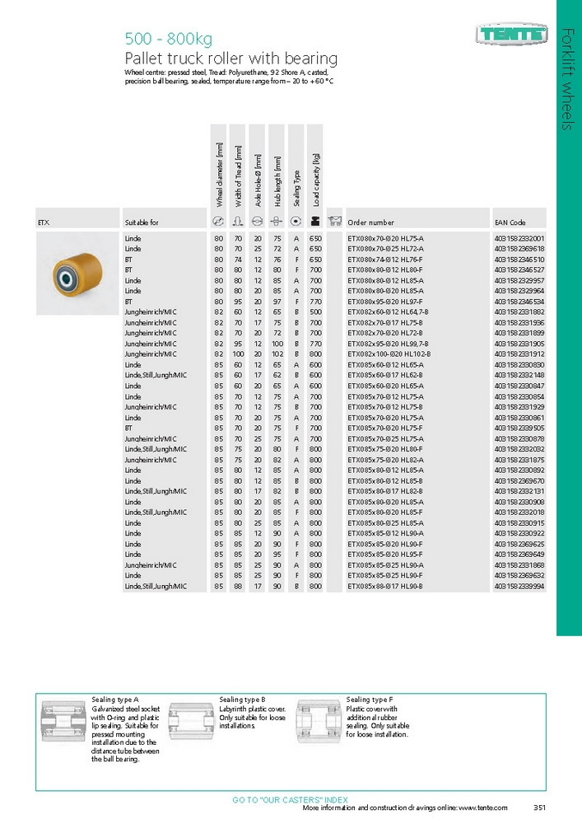Open the GO TO "OUR CASTERS" INDEX link
This screenshot has width=582, height=824.
[290, 800]
